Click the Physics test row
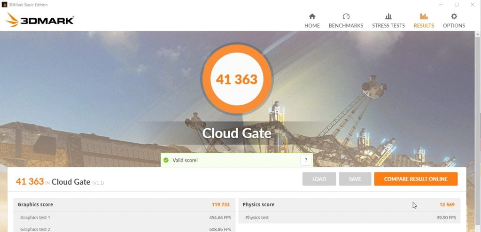Image resolution: width=481 pixels, height=232 pixels. tap(349, 217)
